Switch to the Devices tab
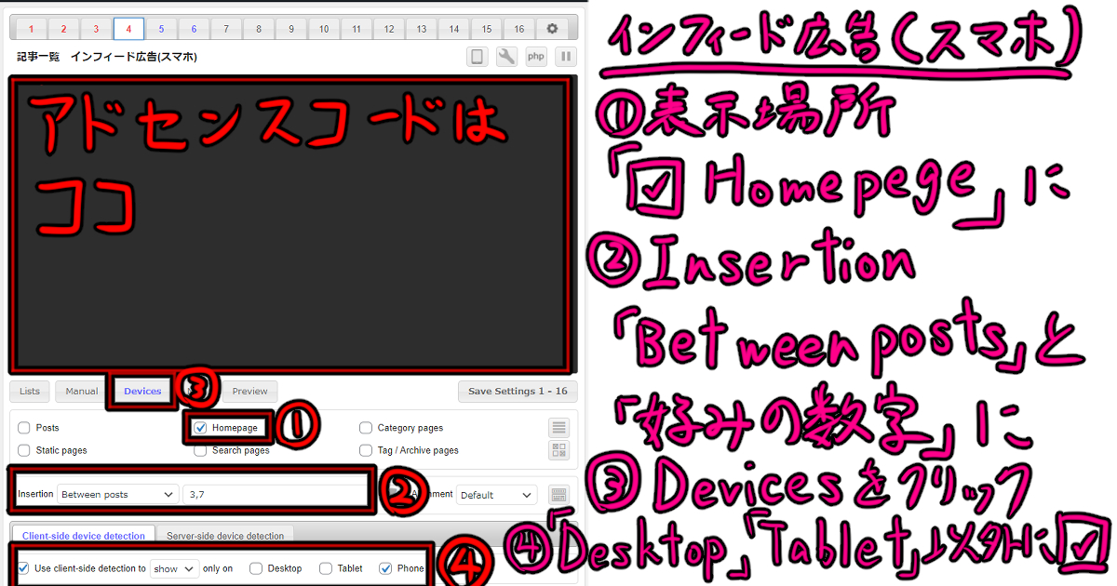The width and height of the screenshot is (1117, 586). click(141, 392)
